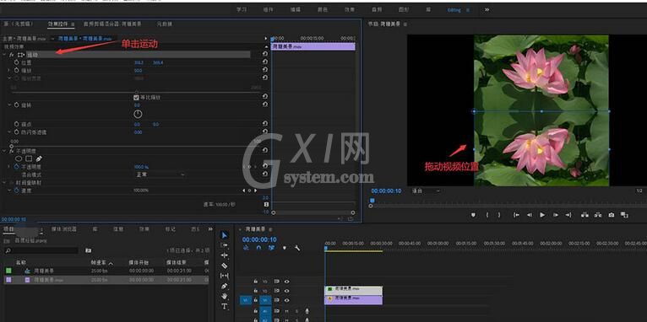Viewport: 647px width, 322px height.
Task: Switch to the Metadata (元数据) tab
Action: tap(165, 24)
